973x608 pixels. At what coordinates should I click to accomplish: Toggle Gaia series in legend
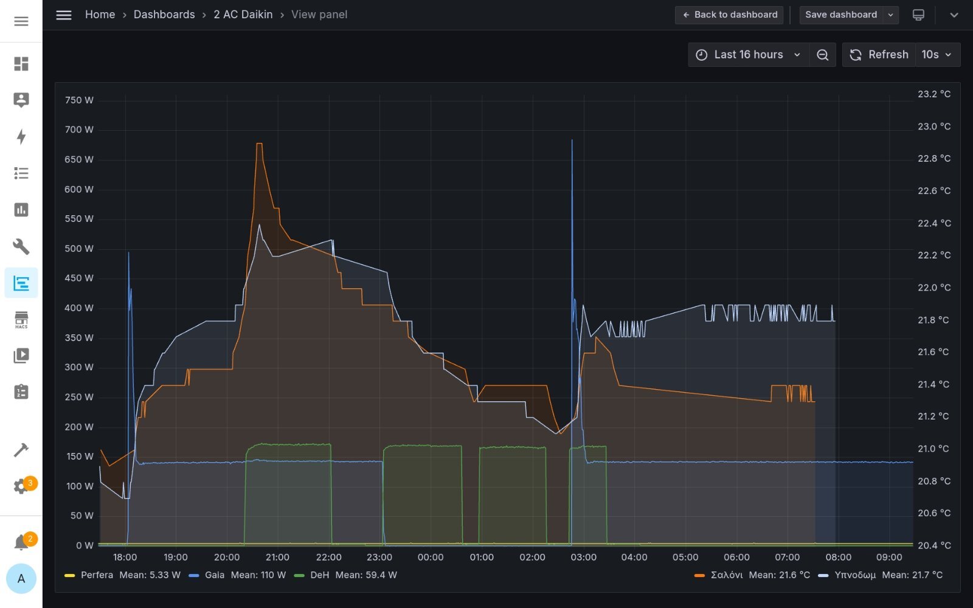(215, 575)
